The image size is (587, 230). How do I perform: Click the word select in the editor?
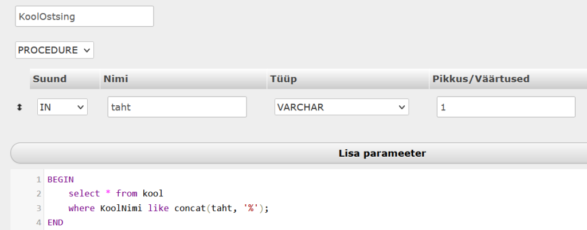click(x=84, y=194)
